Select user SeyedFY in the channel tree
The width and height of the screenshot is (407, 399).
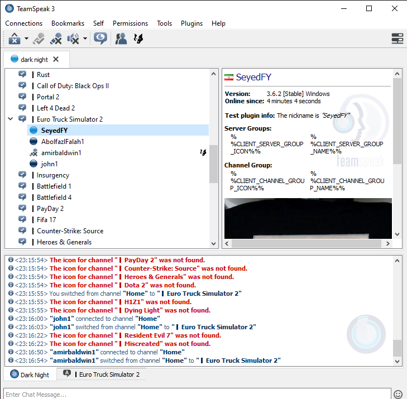pyautogui.click(x=118, y=130)
